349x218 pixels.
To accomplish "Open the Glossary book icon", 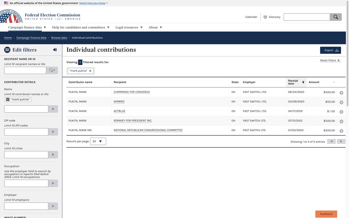I will pos(265,17).
